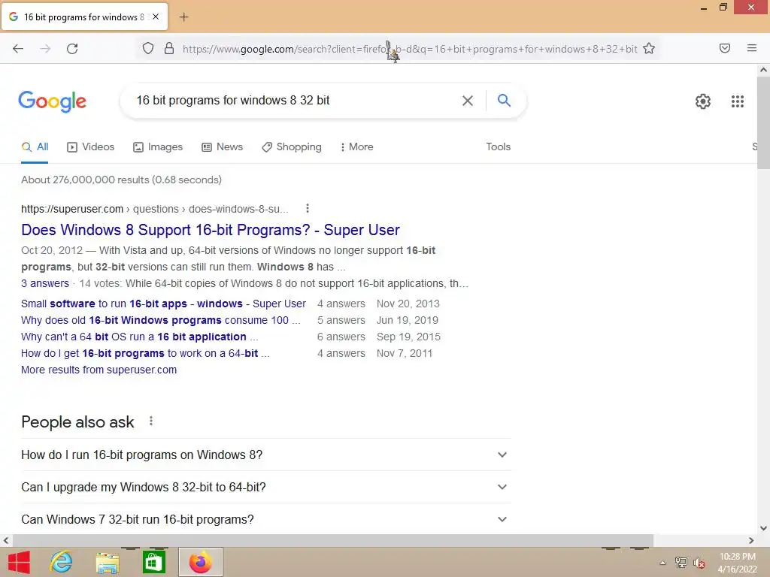Select Firefox in the taskbar
Image resolution: width=770 pixels, height=577 pixels.
coord(200,562)
